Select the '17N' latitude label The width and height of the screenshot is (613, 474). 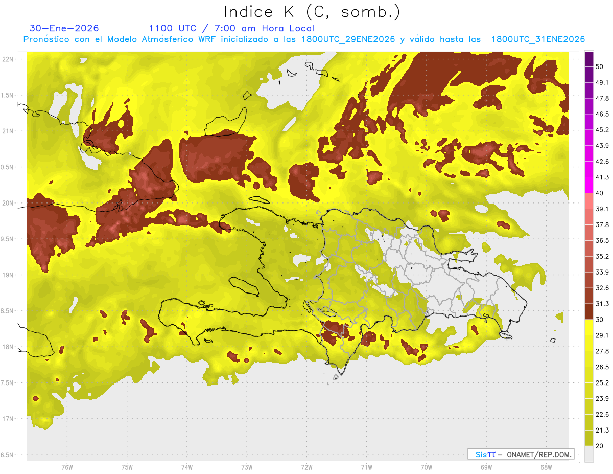pos(9,419)
